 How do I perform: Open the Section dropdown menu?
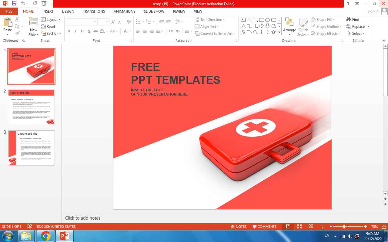52,34
